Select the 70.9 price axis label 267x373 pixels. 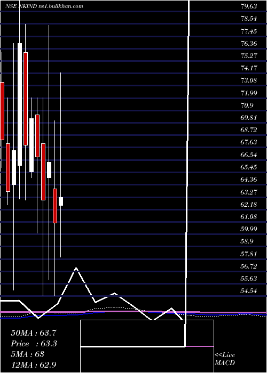(x=247, y=105)
